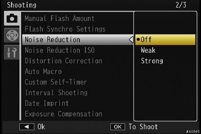Click the 2/3 page indicator
The image size is (201, 134).
tap(181, 5)
